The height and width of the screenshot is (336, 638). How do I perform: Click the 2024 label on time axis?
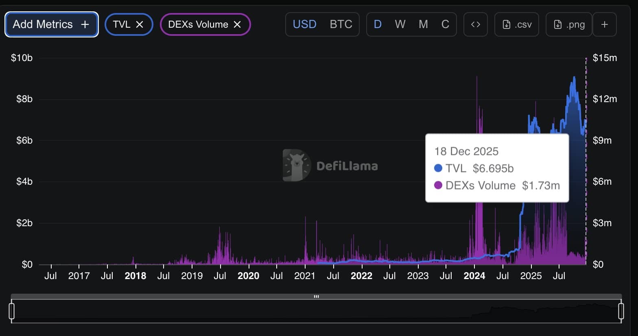(474, 276)
